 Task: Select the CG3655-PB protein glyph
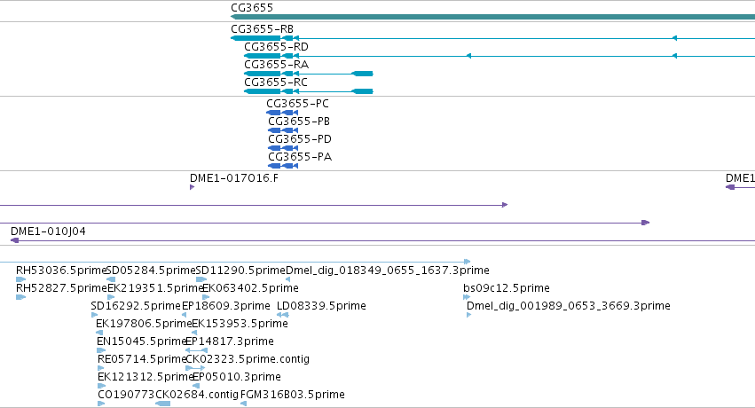pos(283,130)
